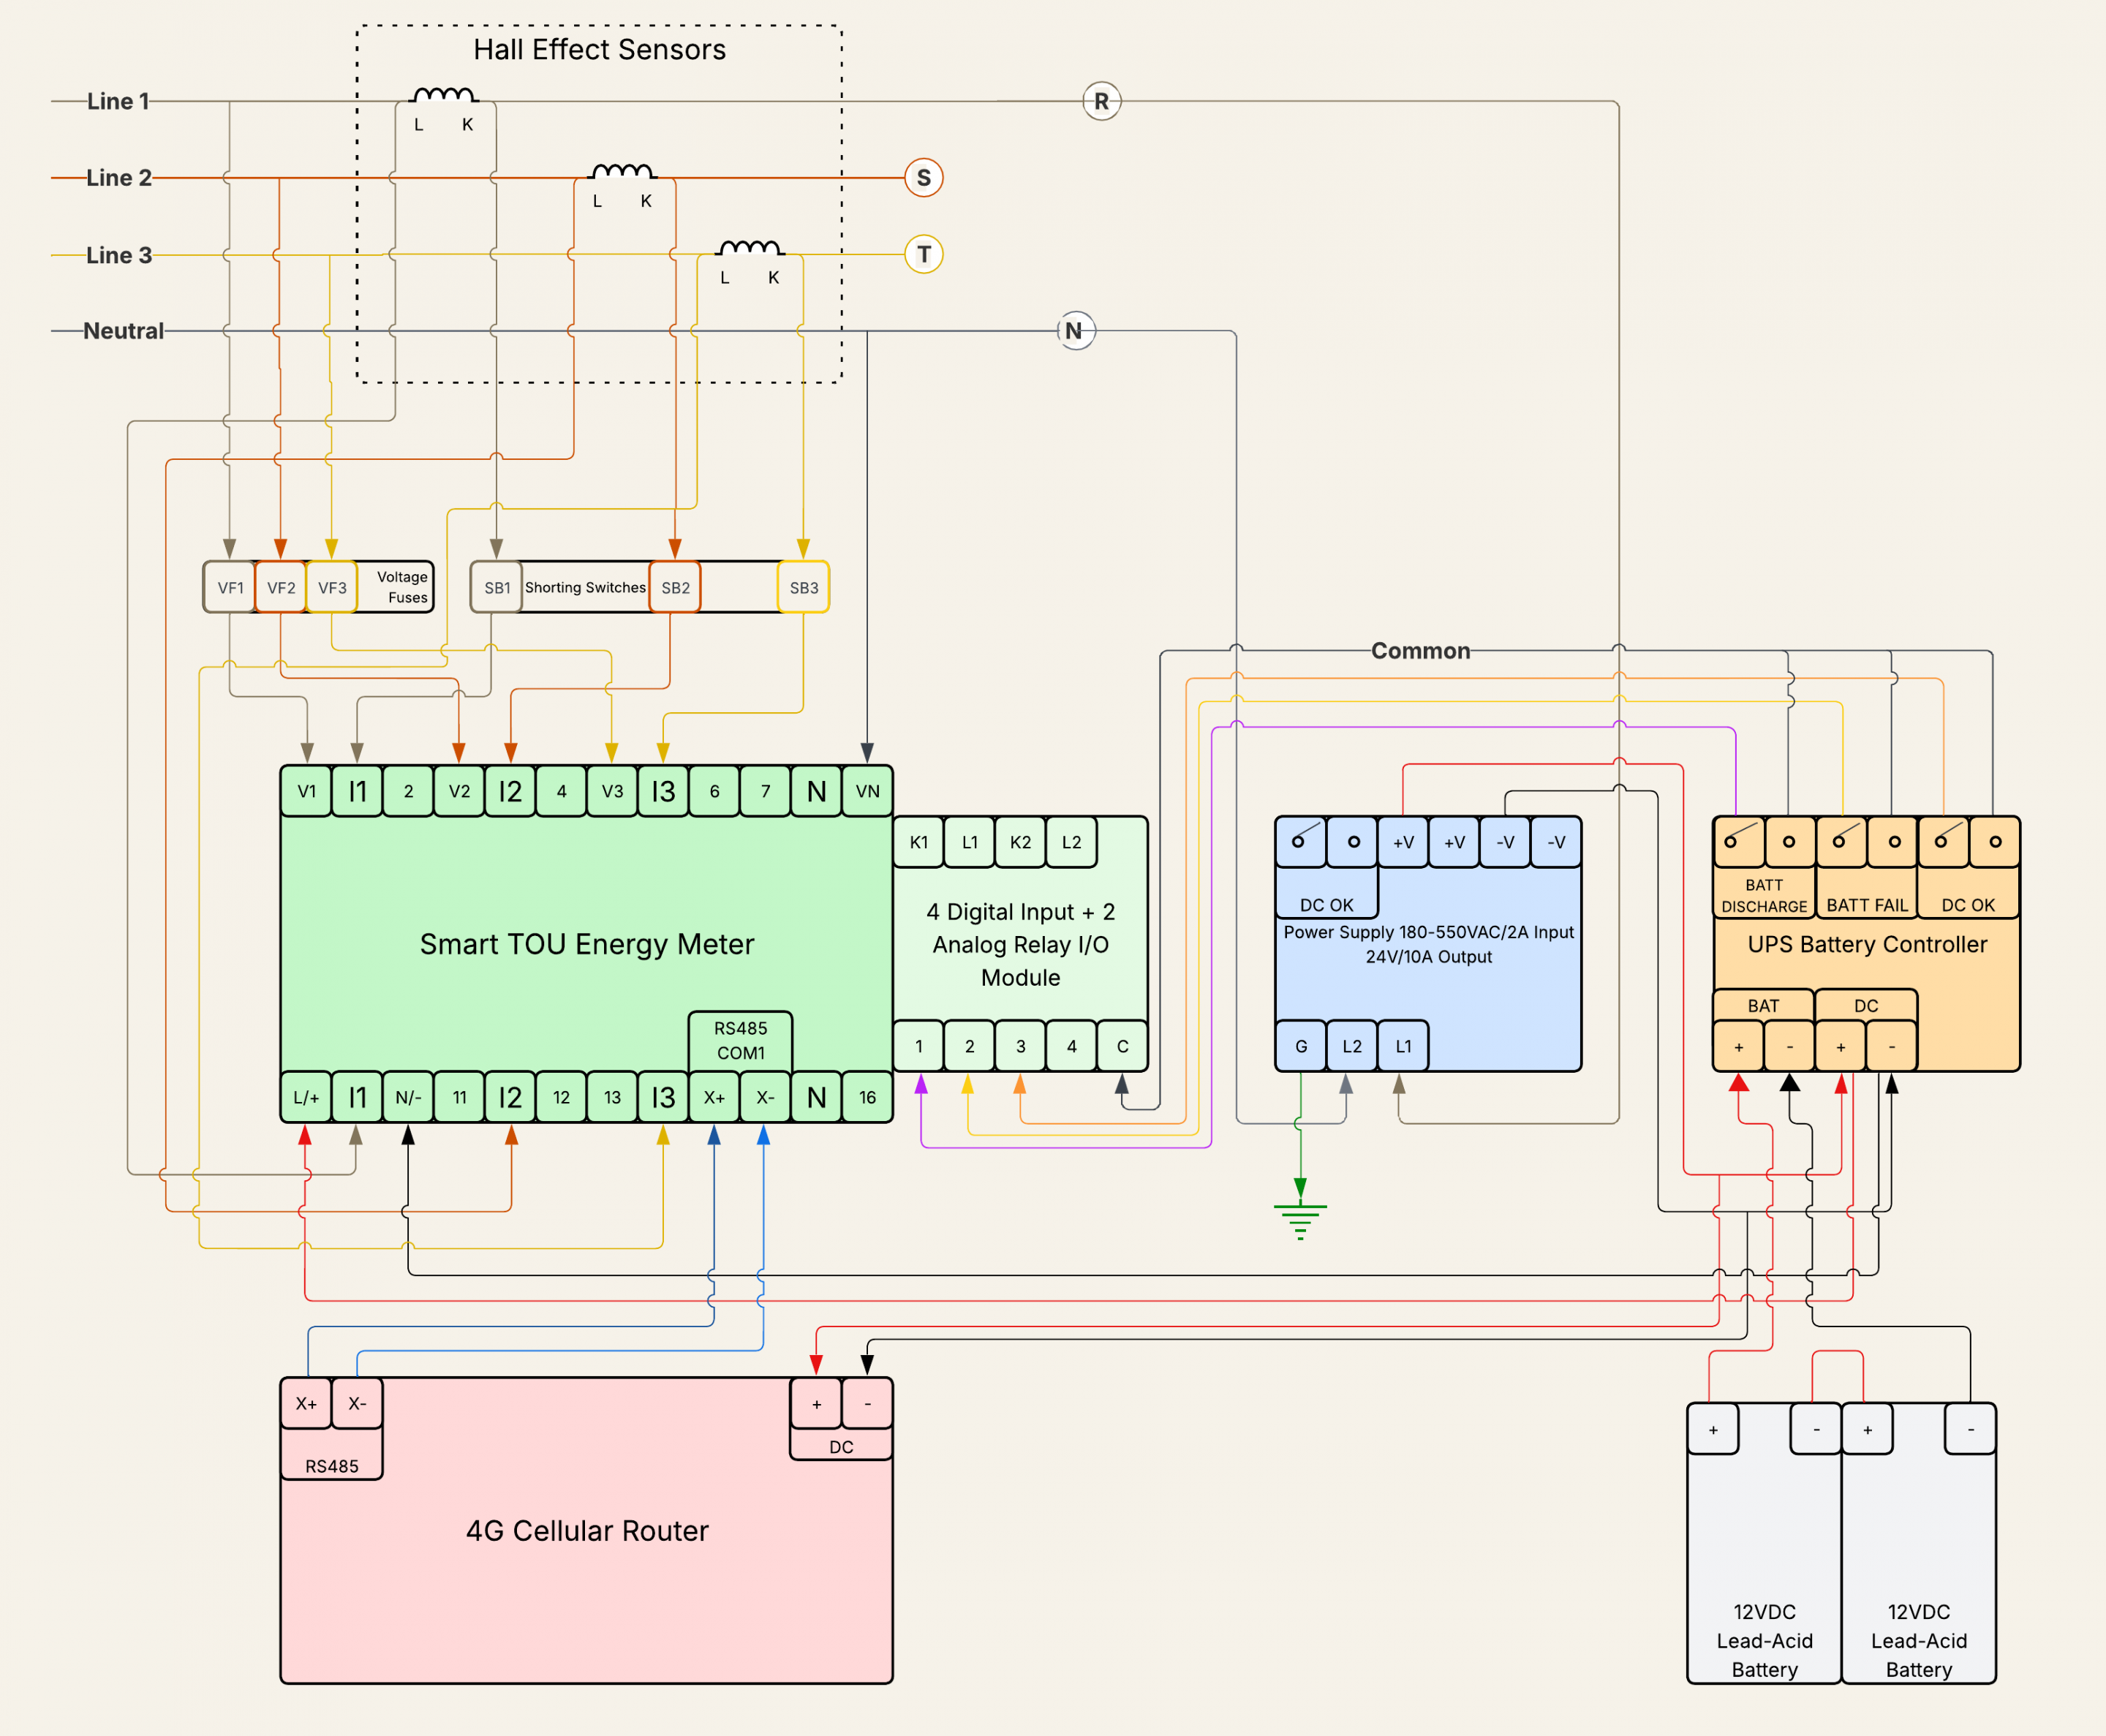Select the left 12VDC Lead-Acid Battery label
Screen dimensions: 2106x1736
pyautogui.click(x=1765, y=1640)
